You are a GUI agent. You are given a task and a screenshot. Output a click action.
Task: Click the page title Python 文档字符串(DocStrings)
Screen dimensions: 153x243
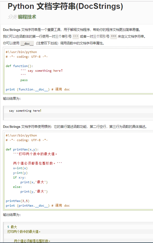pos(65,6)
